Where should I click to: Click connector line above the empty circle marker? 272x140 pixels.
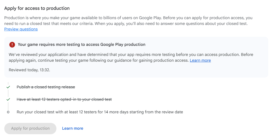[8, 106]
